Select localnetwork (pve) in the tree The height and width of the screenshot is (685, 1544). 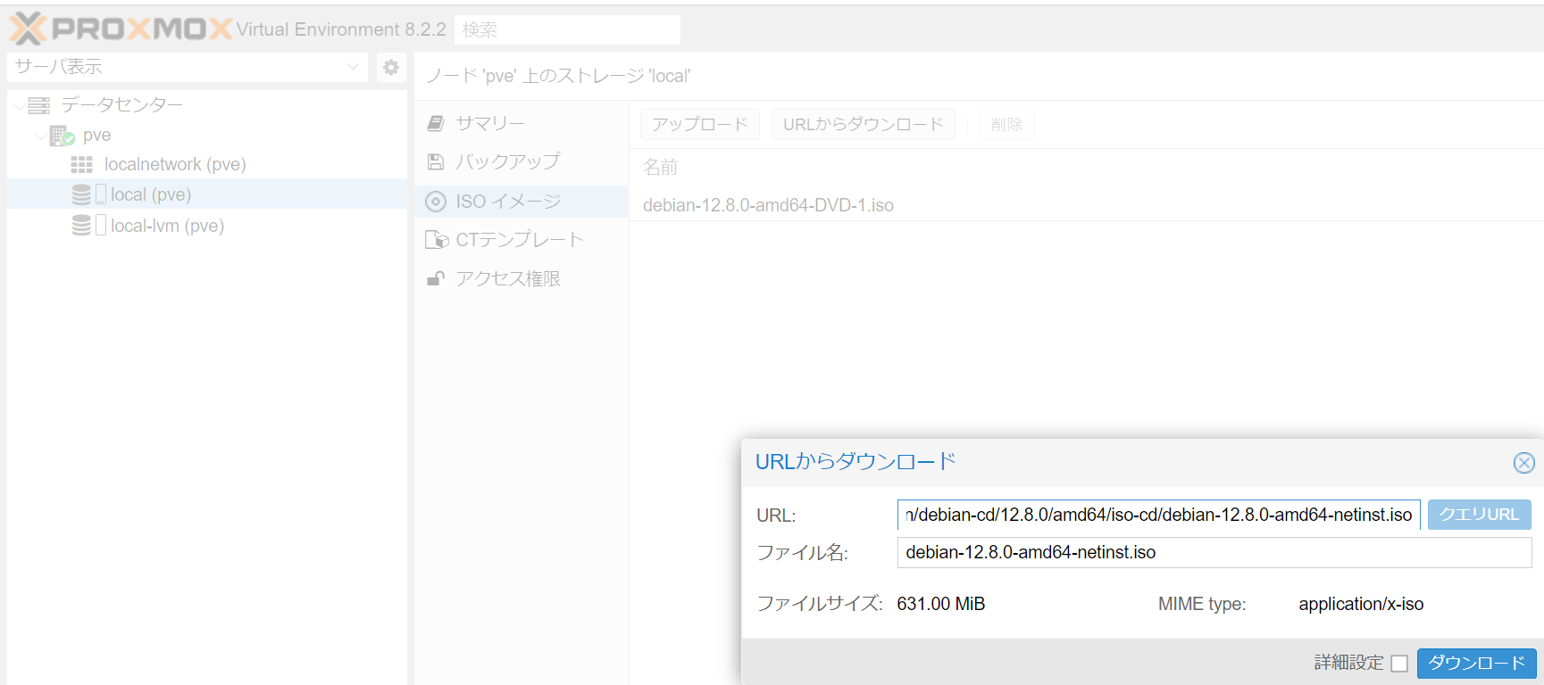coord(175,165)
